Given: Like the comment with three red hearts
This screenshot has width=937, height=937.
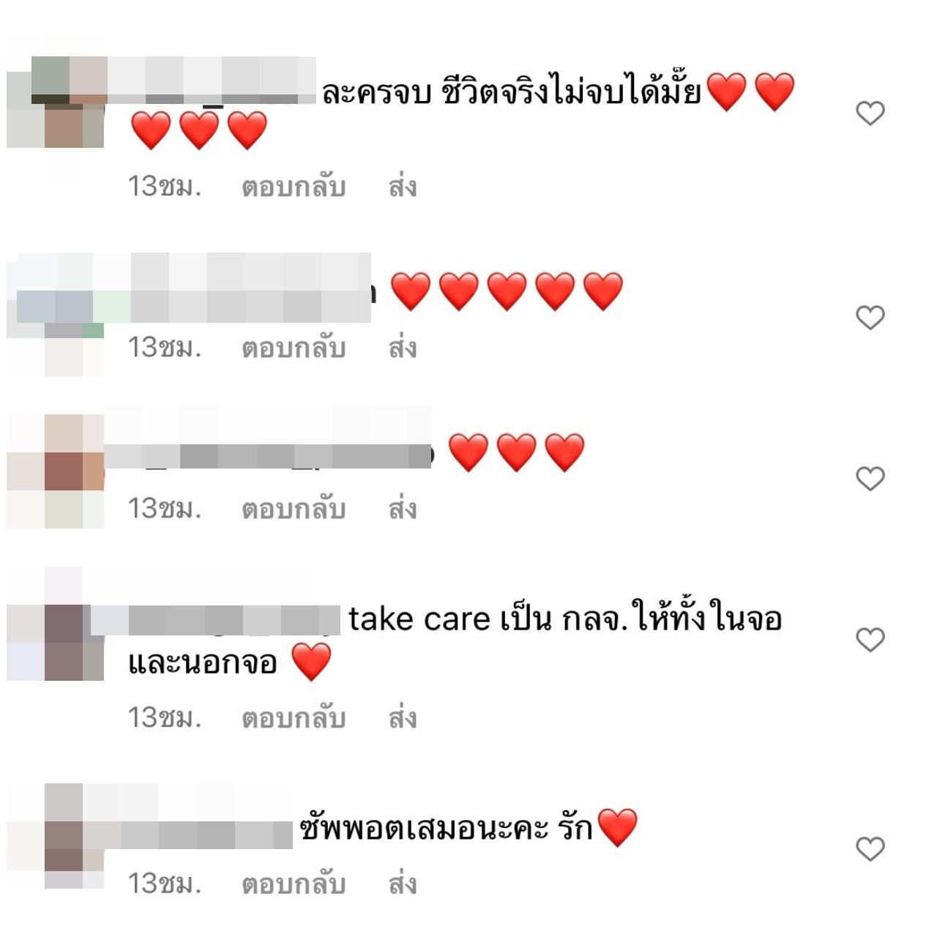Looking at the screenshot, I should point(870,479).
